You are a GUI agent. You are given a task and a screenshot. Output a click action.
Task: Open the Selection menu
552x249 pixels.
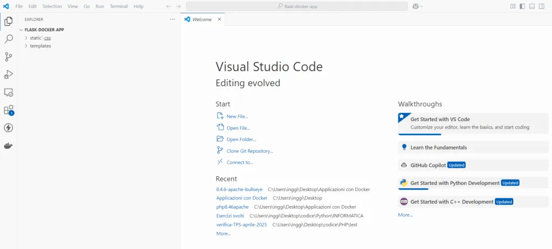(x=52, y=6)
